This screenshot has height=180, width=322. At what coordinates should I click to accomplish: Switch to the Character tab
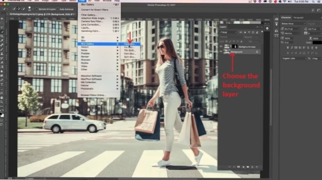[286, 18]
